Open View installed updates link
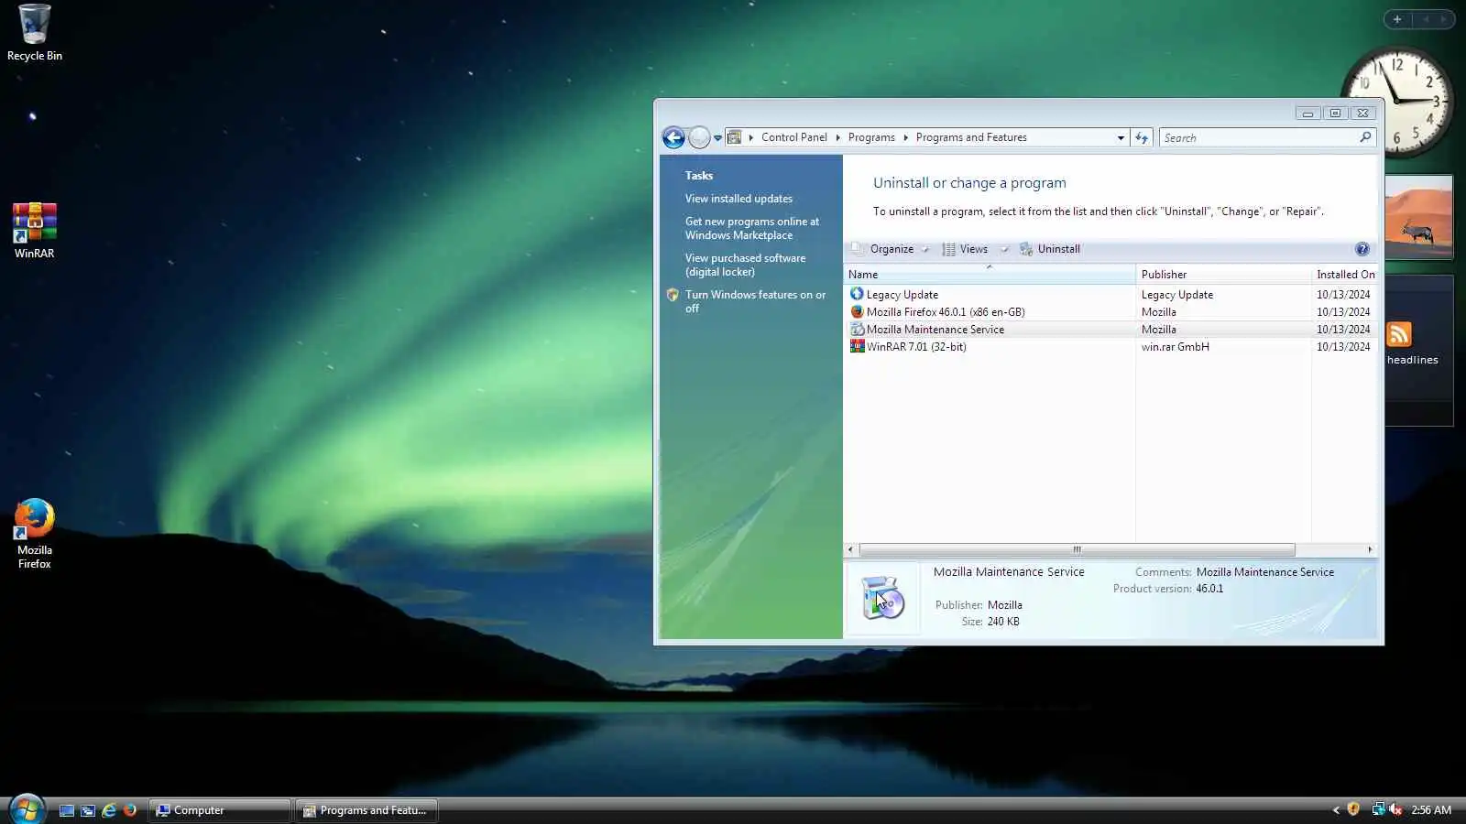Viewport: 1466px width, 824px height. click(738, 199)
